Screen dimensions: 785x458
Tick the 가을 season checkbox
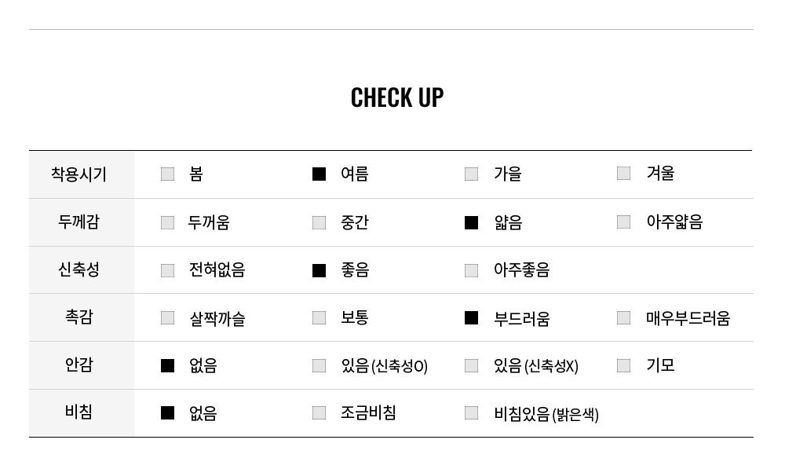pyautogui.click(x=471, y=174)
